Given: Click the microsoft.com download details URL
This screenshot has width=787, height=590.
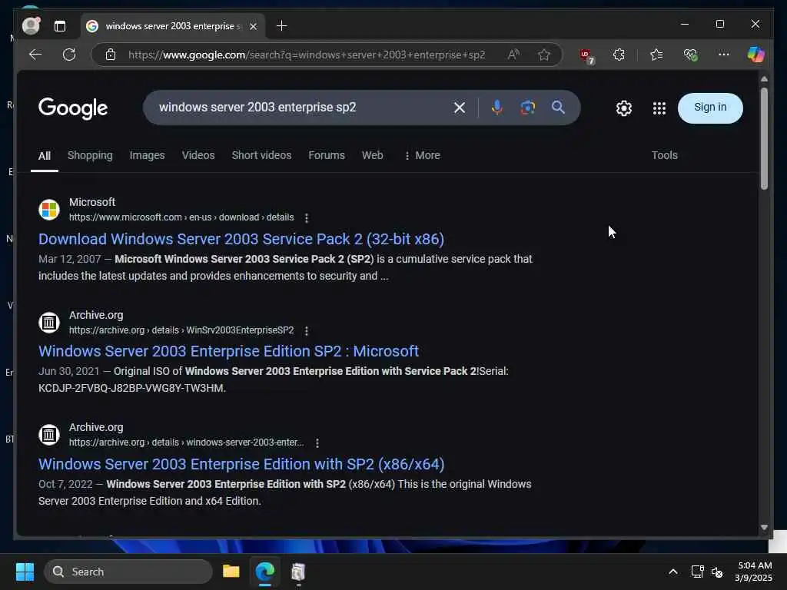Looking at the screenshot, I should click(181, 217).
